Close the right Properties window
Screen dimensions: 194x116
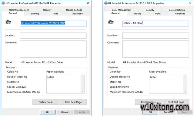pyautogui.click(x=190, y=3)
